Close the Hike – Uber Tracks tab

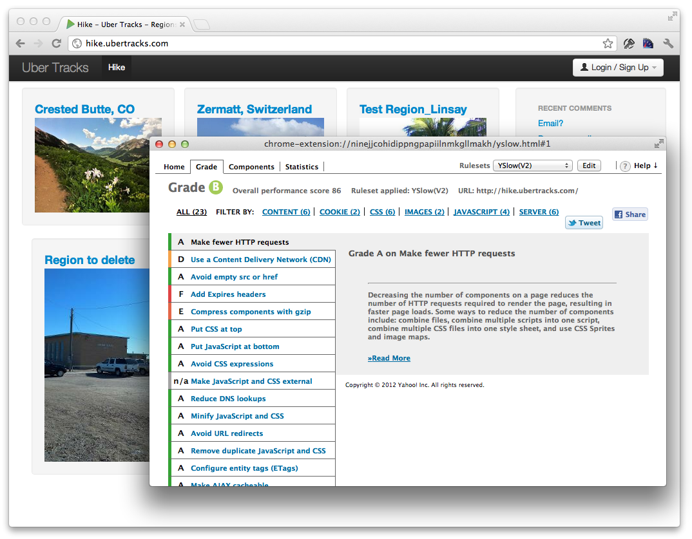tap(182, 24)
